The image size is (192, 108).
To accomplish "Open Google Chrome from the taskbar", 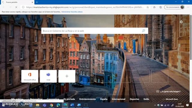I will (x=51, y=105).
